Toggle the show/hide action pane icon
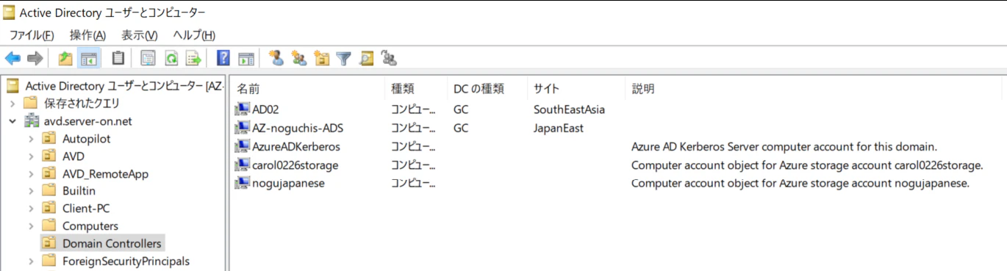 point(246,58)
